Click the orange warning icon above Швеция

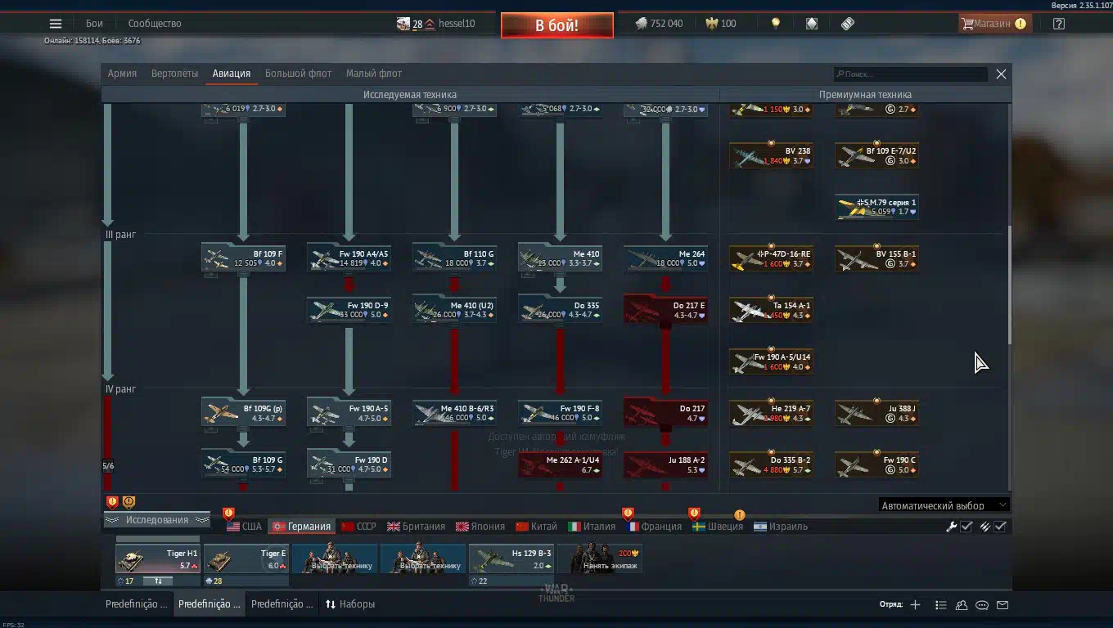tap(740, 515)
